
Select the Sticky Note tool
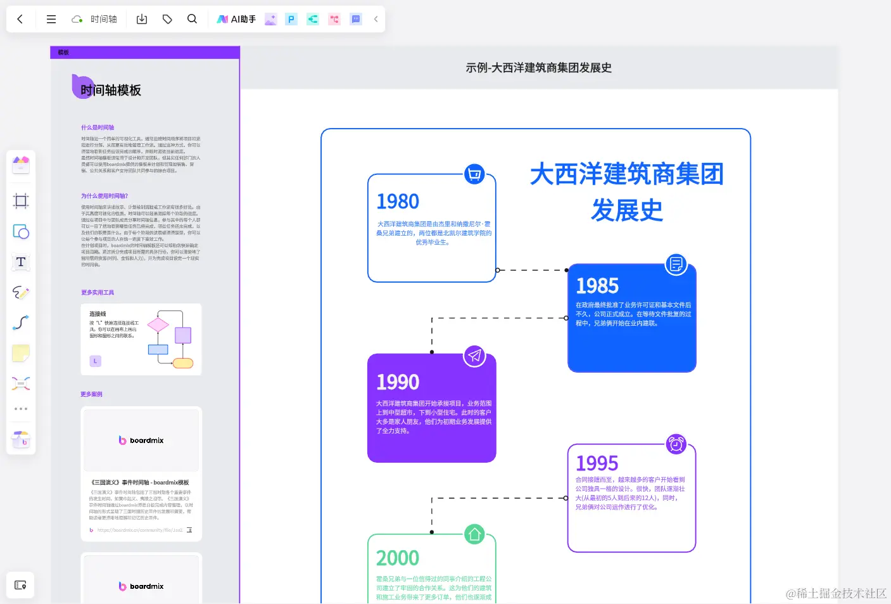pos(21,353)
